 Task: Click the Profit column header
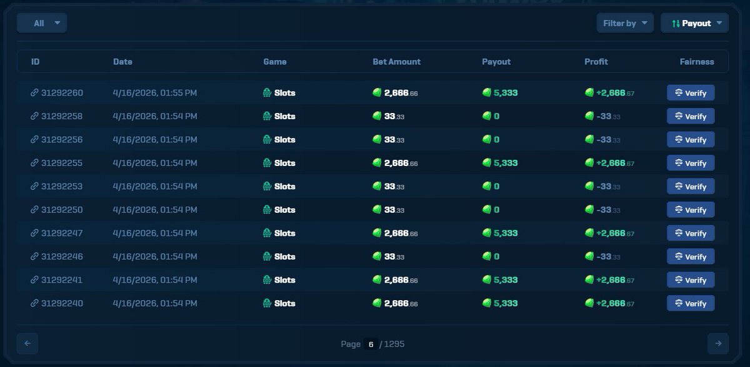click(596, 62)
